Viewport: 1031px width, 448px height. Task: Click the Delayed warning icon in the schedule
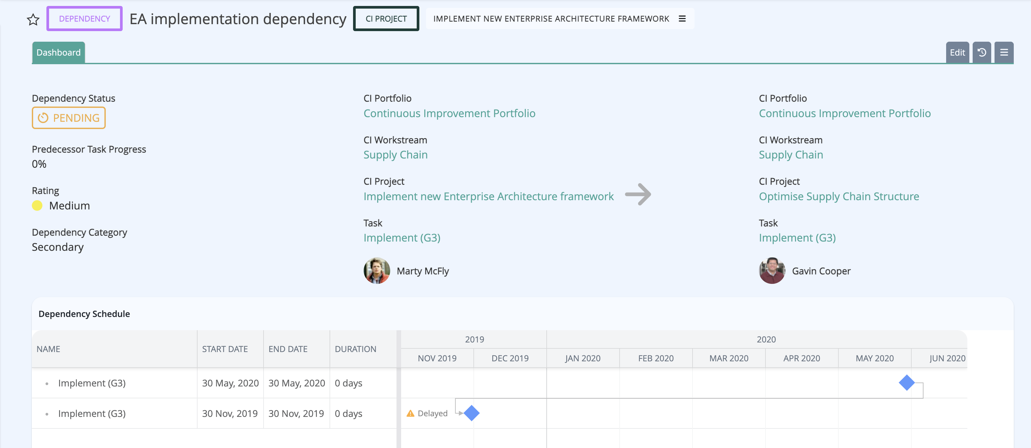point(410,413)
